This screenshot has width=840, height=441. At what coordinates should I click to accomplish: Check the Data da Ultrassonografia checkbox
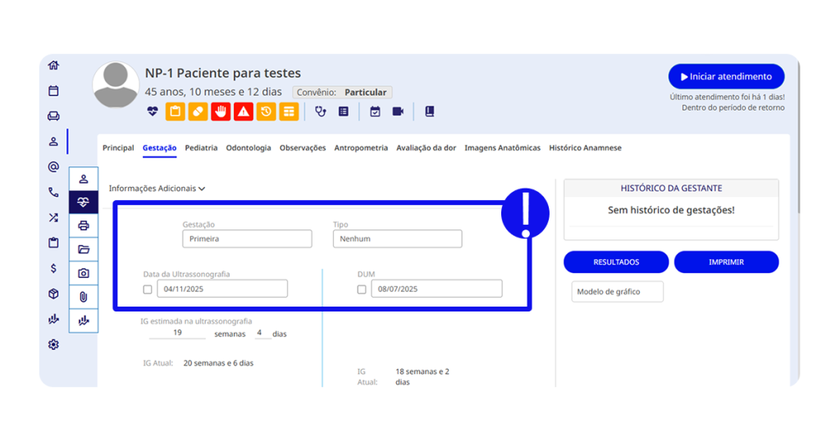tap(148, 289)
